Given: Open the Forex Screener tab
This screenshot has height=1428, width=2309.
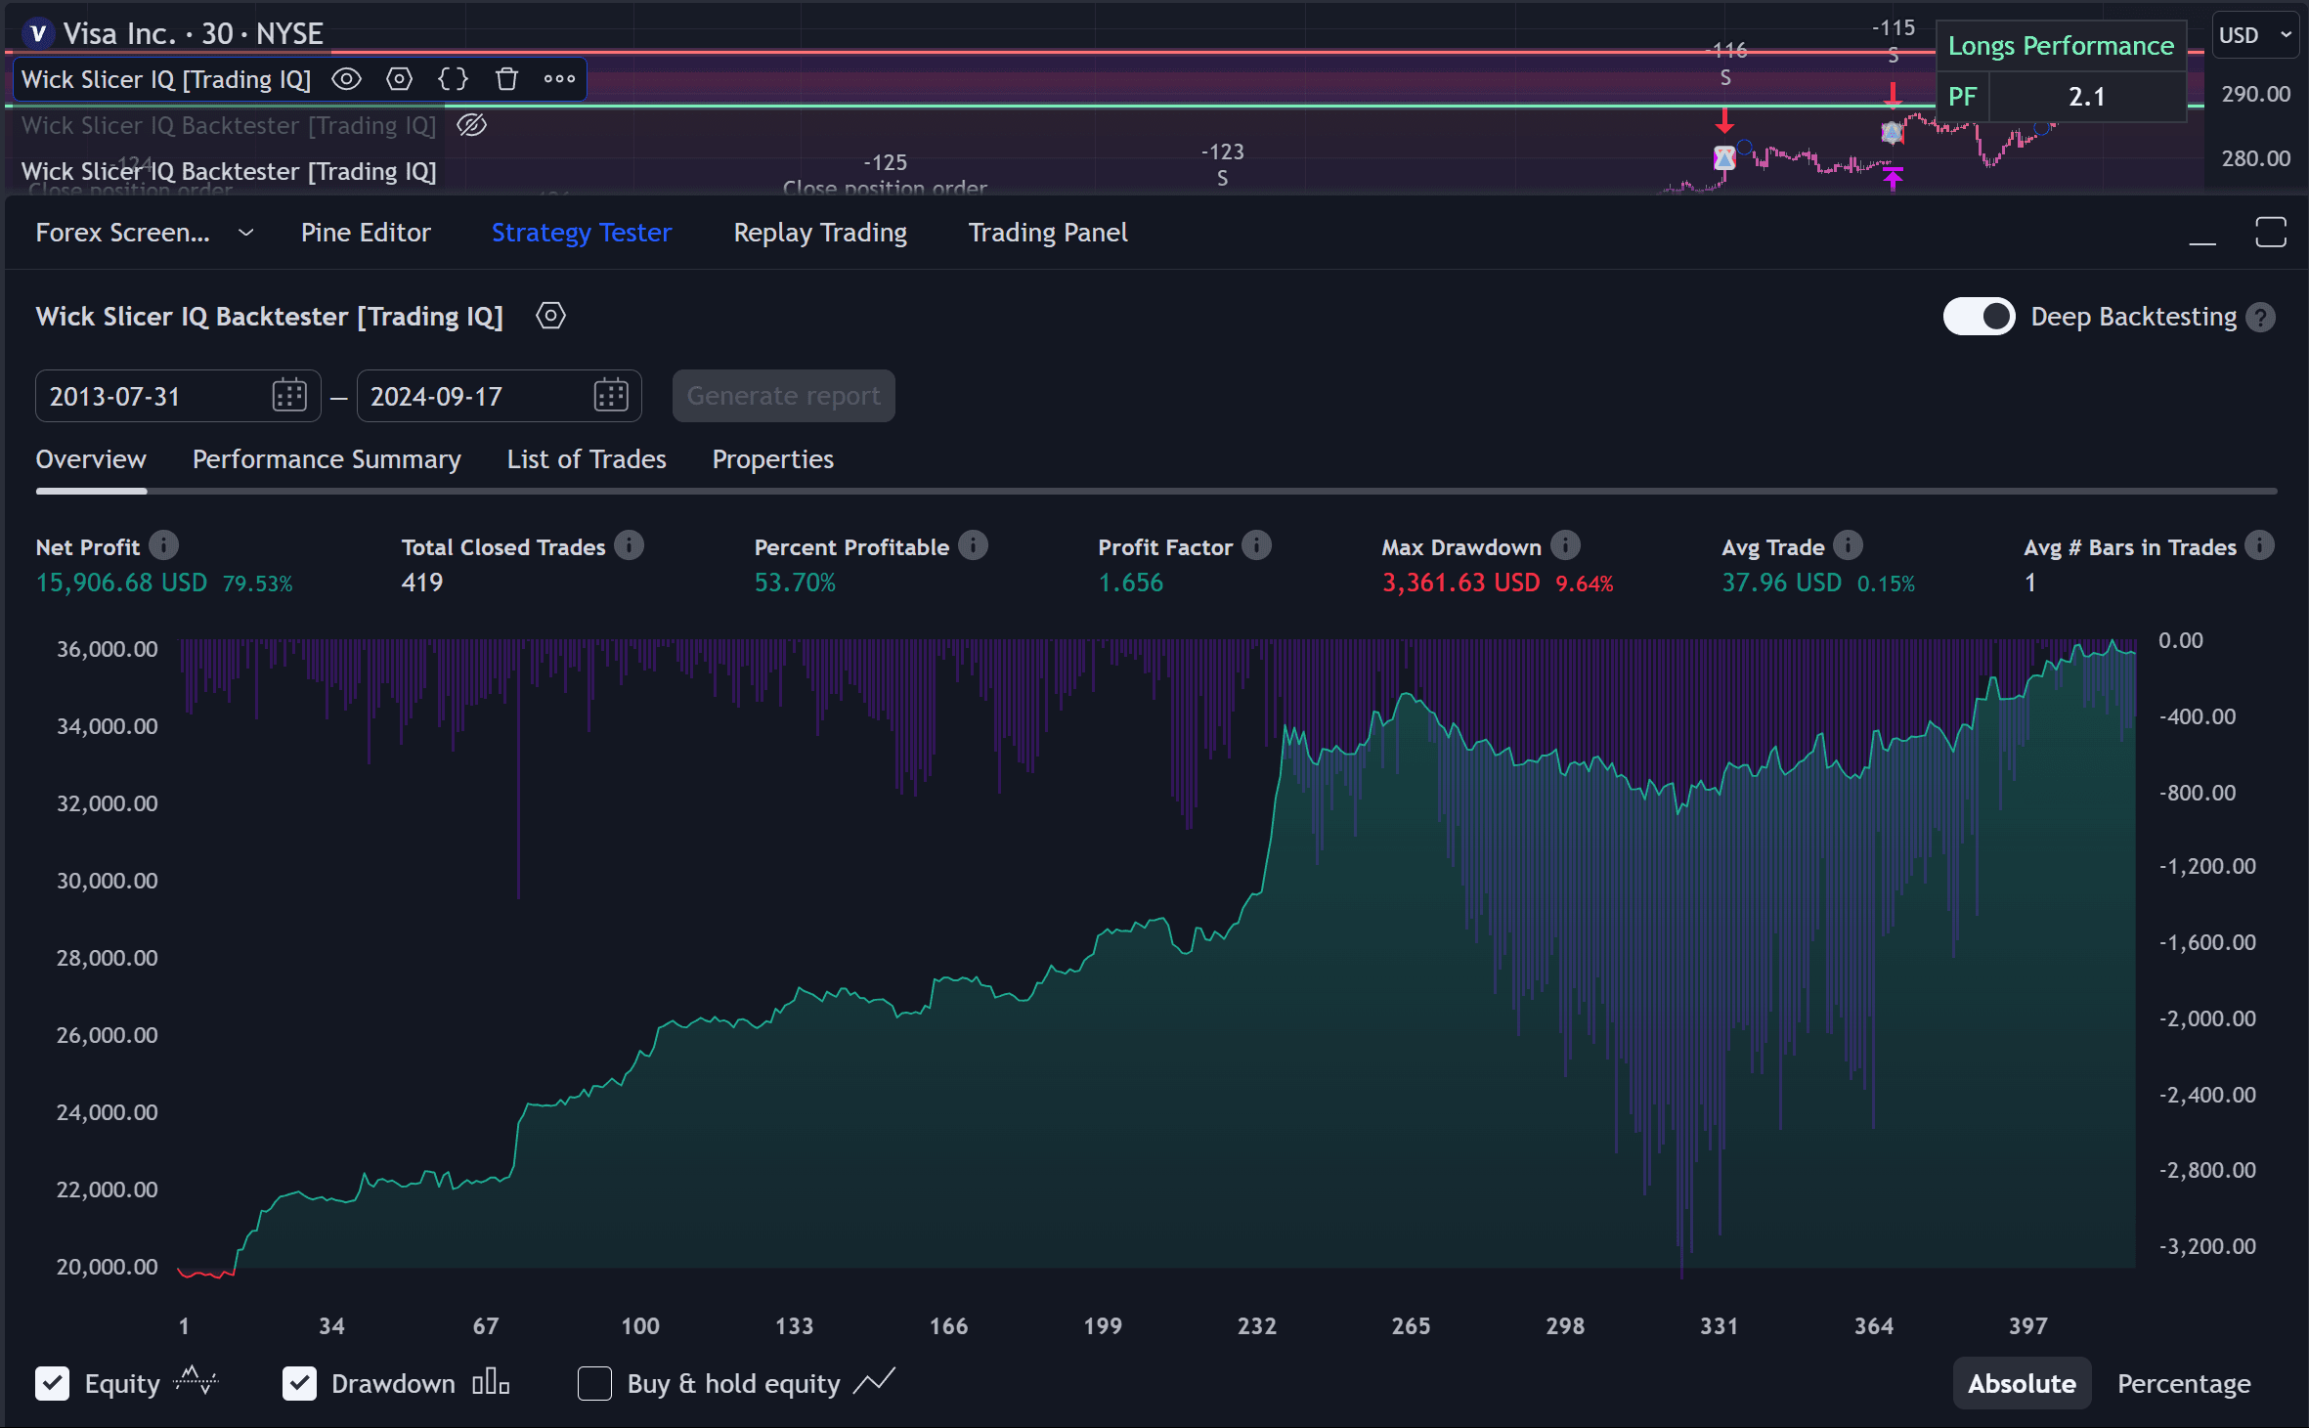Looking at the screenshot, I should pos(122,233).
